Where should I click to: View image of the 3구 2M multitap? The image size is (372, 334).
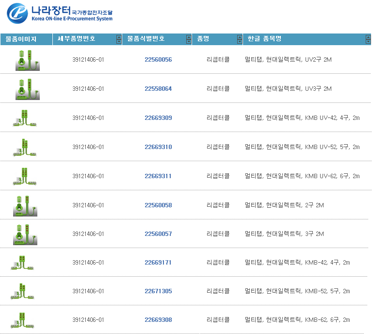25,234
